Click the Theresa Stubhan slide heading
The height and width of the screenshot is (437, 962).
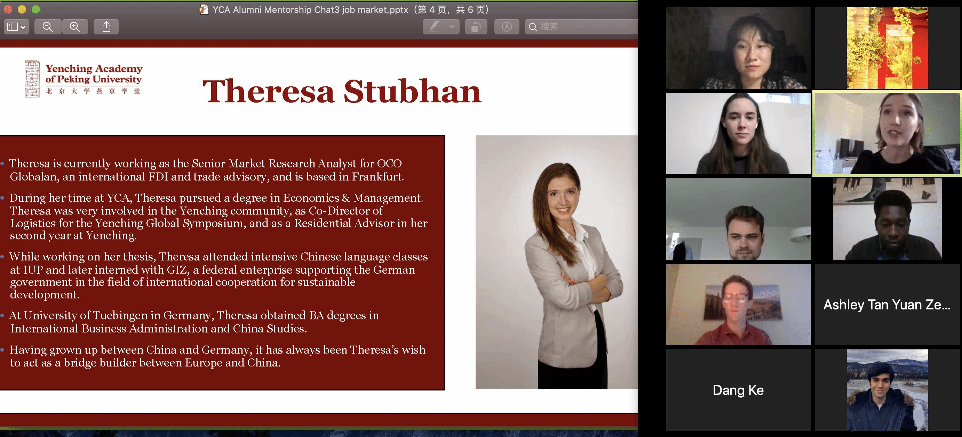[342, 91]
